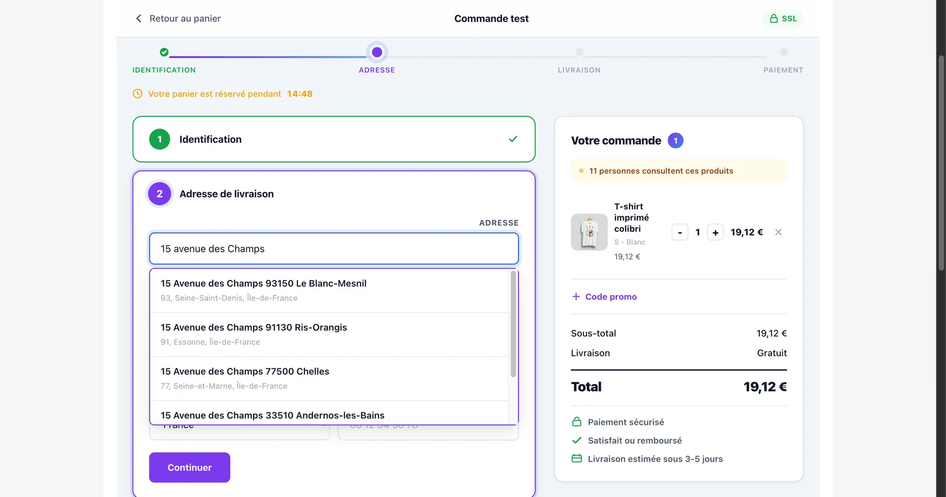The image size is (946, 497).
Task: Click the plus icon beside Code promo
Action: (576, 297)
